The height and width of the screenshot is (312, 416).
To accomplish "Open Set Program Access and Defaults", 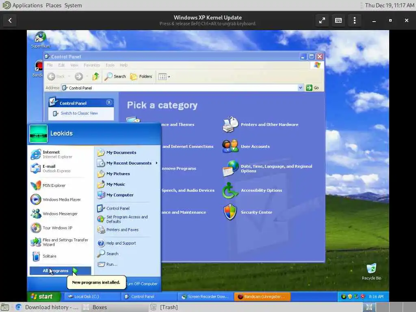I will click(128, 219).
